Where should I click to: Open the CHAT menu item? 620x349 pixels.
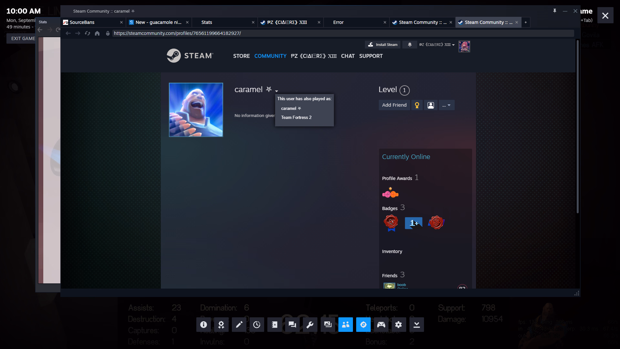[x=348, y=56]
